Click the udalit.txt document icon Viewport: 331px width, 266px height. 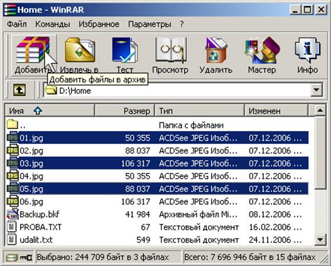pyautogui.click(x=12, y=239)
